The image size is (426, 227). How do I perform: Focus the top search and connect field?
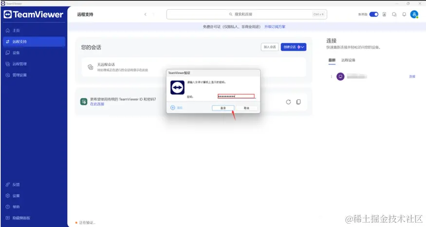pyautogui.click(x=247, y=15)
